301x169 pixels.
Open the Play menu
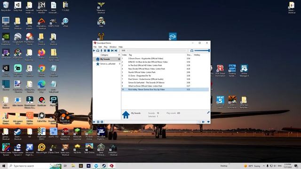click(x=105, y=47)
